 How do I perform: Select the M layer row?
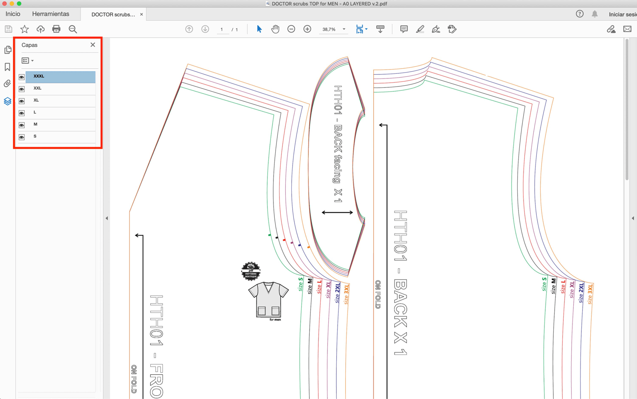(60, 125)
